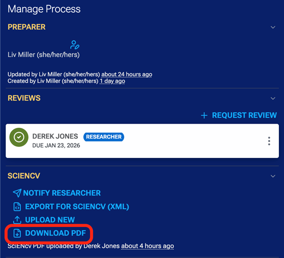Click the edit preparer person icon
284x258 pixels.
pyautogui.click(x=74, y=45)
